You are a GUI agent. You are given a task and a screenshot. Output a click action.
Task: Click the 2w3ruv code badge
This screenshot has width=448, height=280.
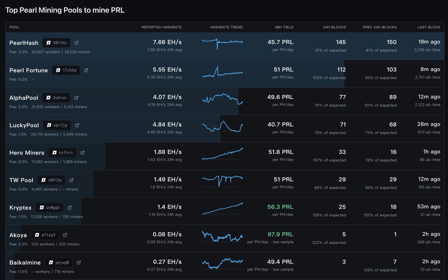point(56,97)
